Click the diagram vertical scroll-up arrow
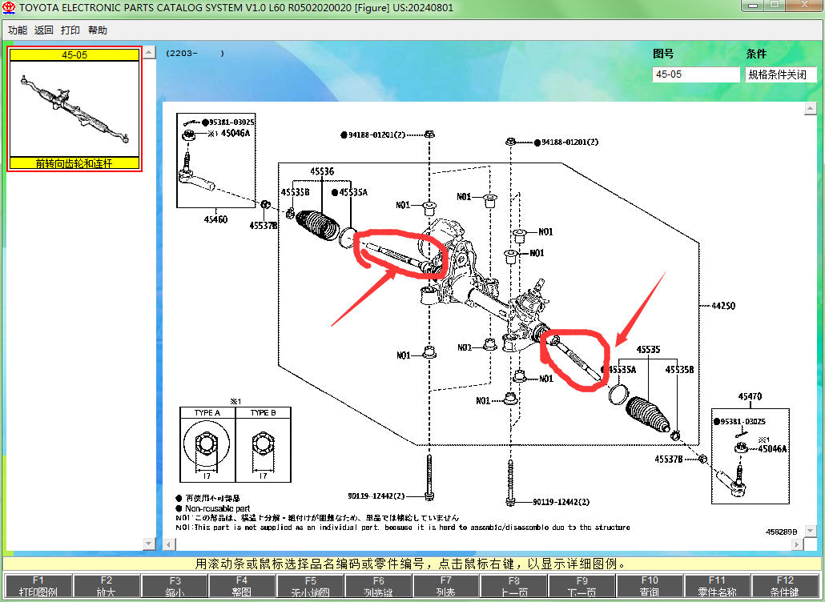Image resolution: width=825 pixels, height=602 pixels. tap(810, 109)
